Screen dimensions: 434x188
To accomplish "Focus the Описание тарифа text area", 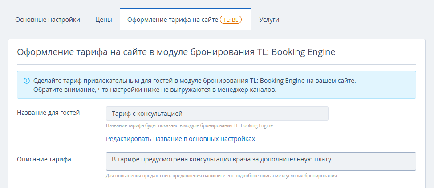I will (x=261, y=161).
